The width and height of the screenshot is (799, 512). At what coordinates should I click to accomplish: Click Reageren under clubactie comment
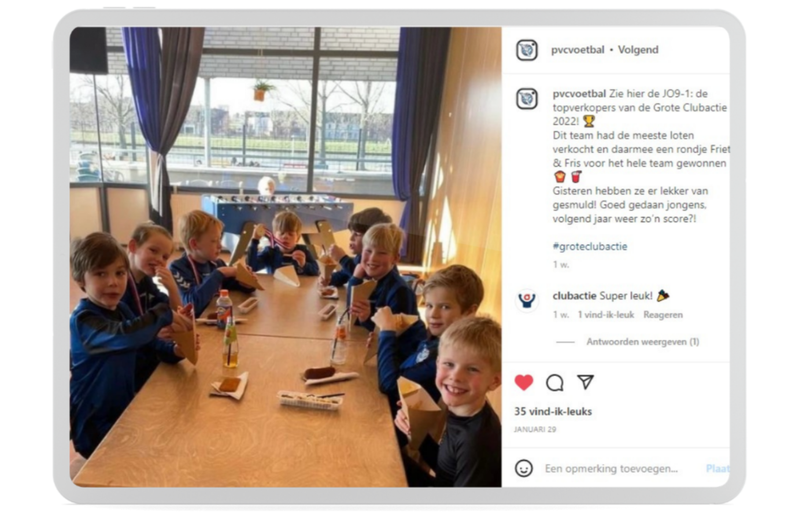[663, 315]
